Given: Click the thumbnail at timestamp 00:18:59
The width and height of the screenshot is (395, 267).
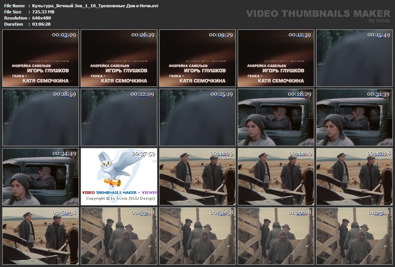Looking at the screenshot, I should (40, 117).
